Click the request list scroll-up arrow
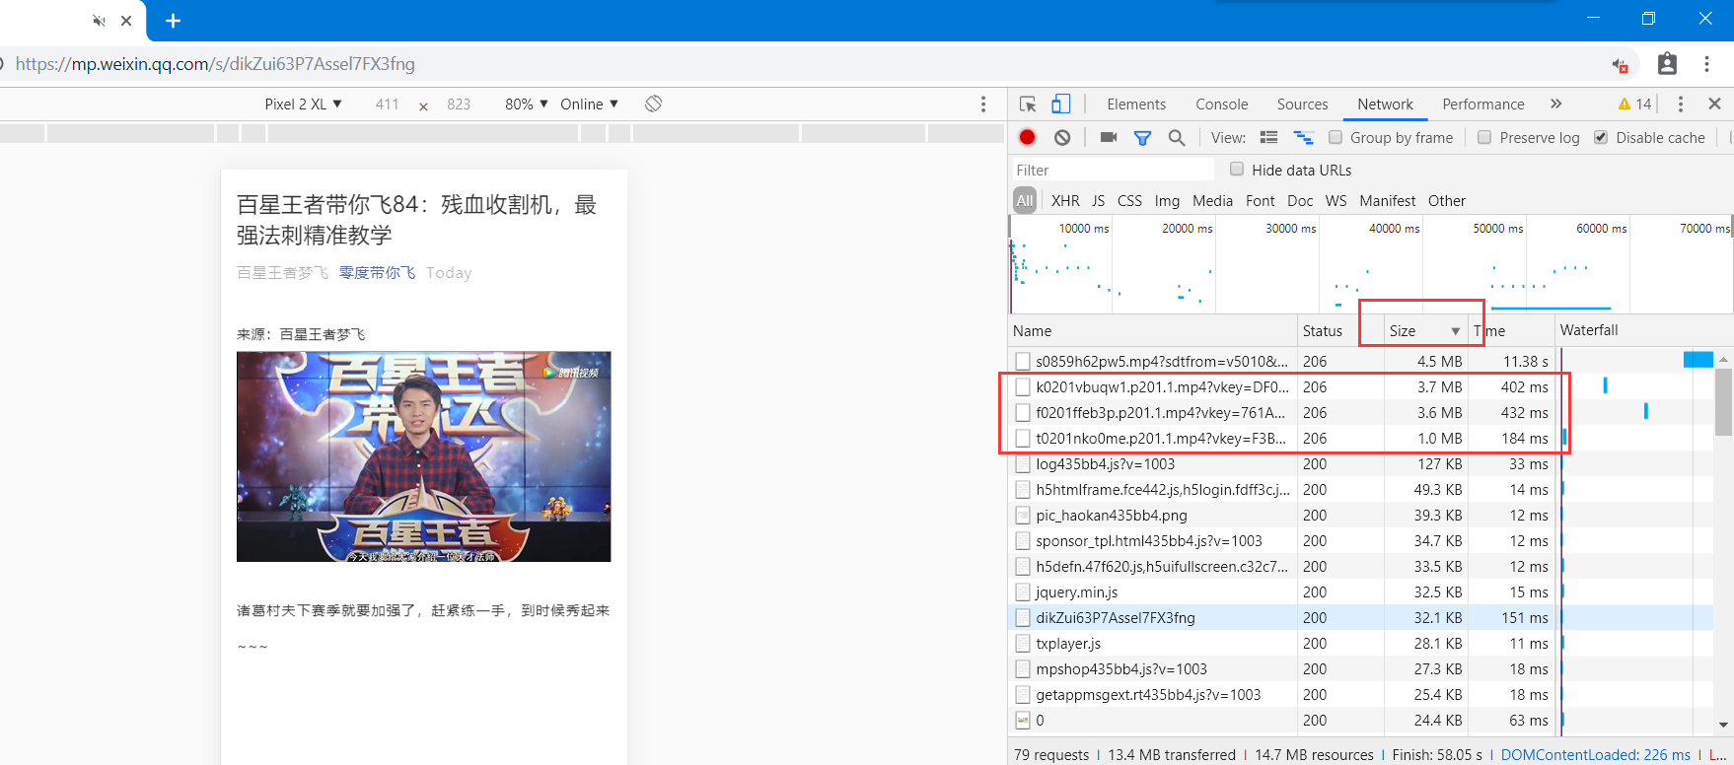Viewport: 1734px width, 765px height. 1723,359
